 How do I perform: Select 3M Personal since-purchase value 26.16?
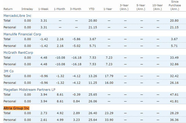point(174,83)
